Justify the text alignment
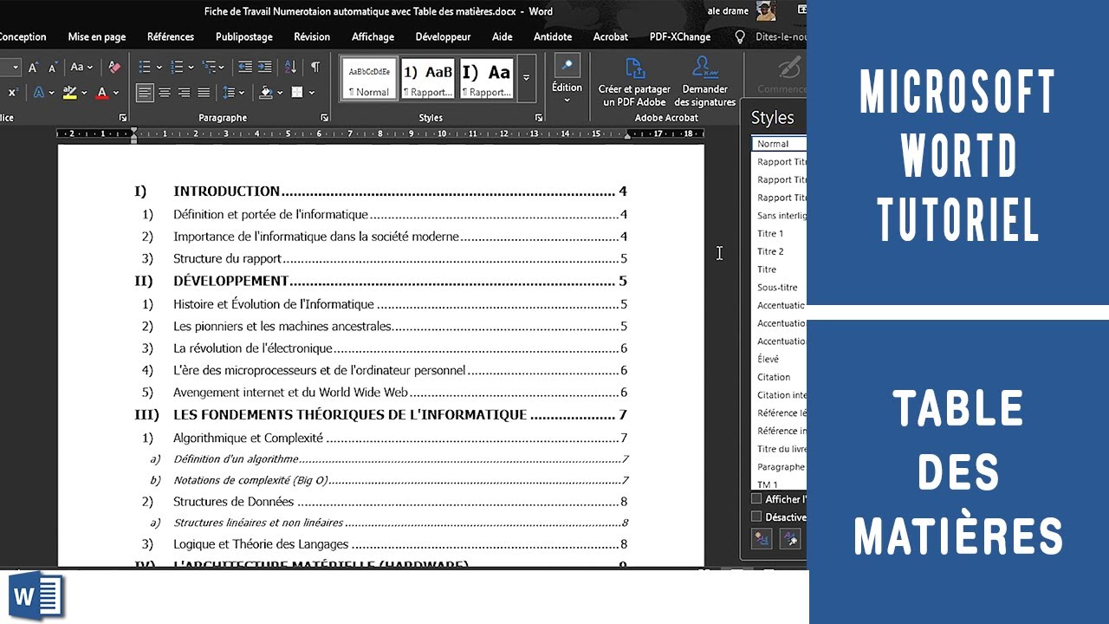The height and width of the screenshot is (624, 1109). pos(204,92)
